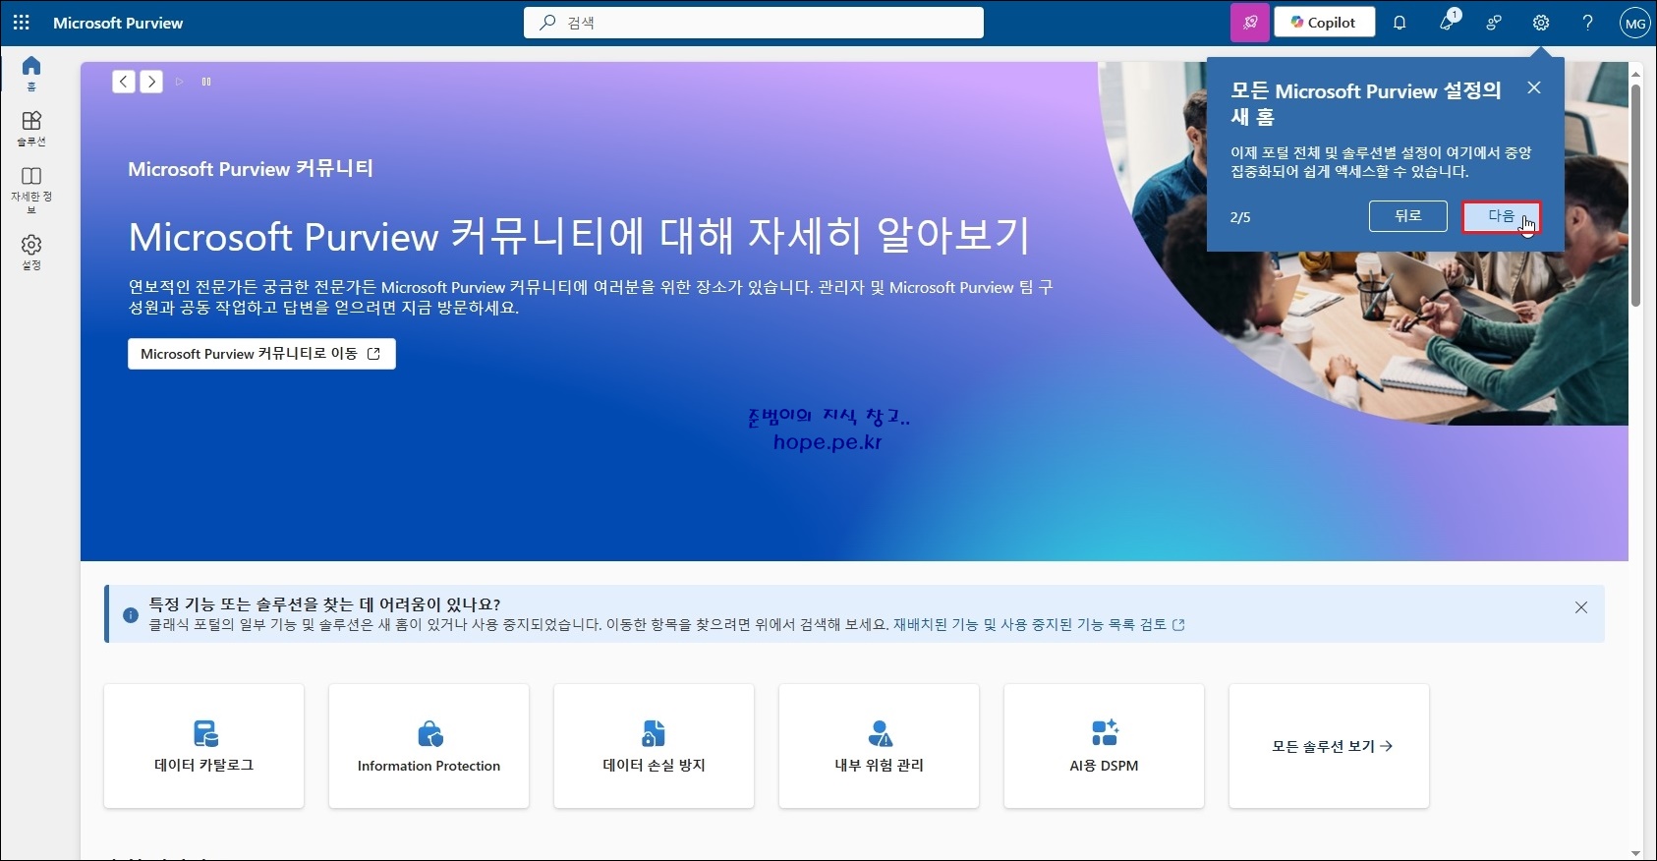Open the bell icon with badge 1

[x=1447, y=23]
